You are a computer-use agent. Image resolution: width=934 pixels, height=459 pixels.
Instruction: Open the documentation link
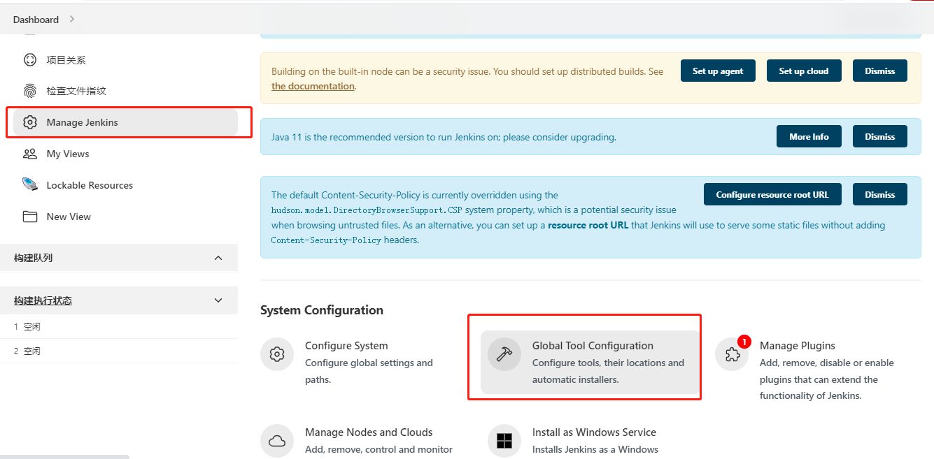click(313, 87)
